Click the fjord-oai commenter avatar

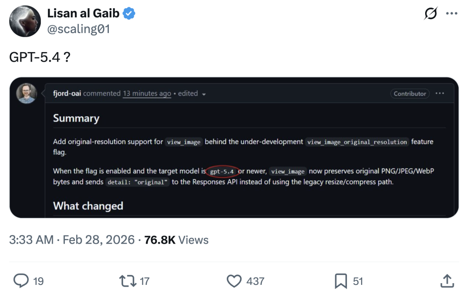click(26, 93)
